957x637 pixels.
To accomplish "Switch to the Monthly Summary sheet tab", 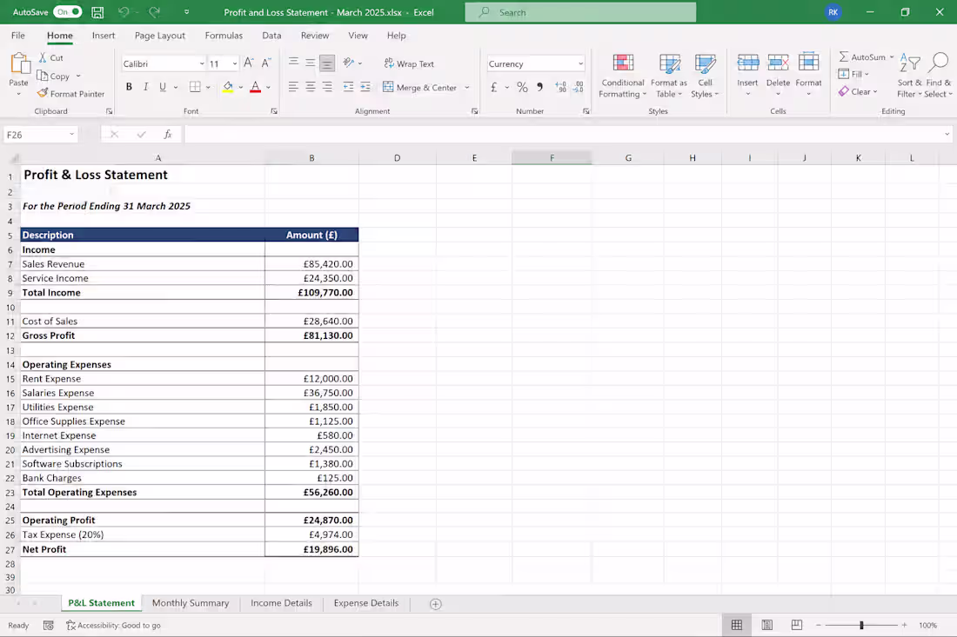I will click(x=191, y=603).
